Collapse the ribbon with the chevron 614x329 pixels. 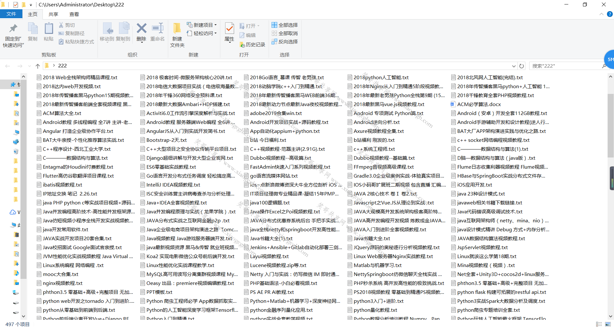tap(601, 14)
